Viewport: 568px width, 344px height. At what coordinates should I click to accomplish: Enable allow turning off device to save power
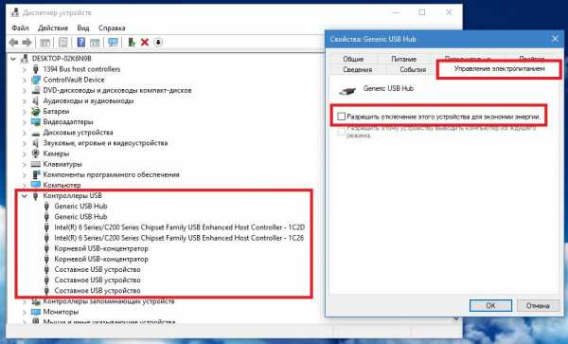click(x=341, y=117)
